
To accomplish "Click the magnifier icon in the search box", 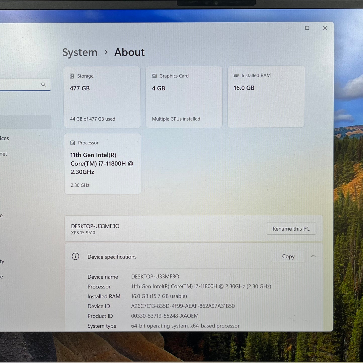I will pyautogui.click(x=43, y=85).
